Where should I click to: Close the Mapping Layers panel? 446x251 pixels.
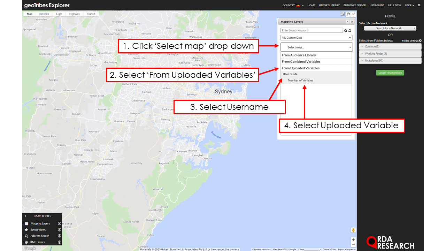[352, 22]
